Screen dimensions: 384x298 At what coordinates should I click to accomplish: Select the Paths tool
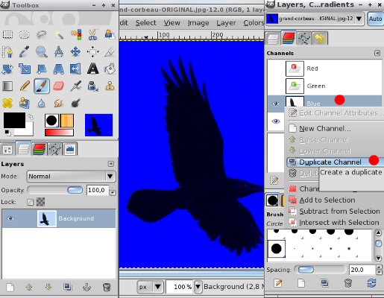[x=7, y=51]
